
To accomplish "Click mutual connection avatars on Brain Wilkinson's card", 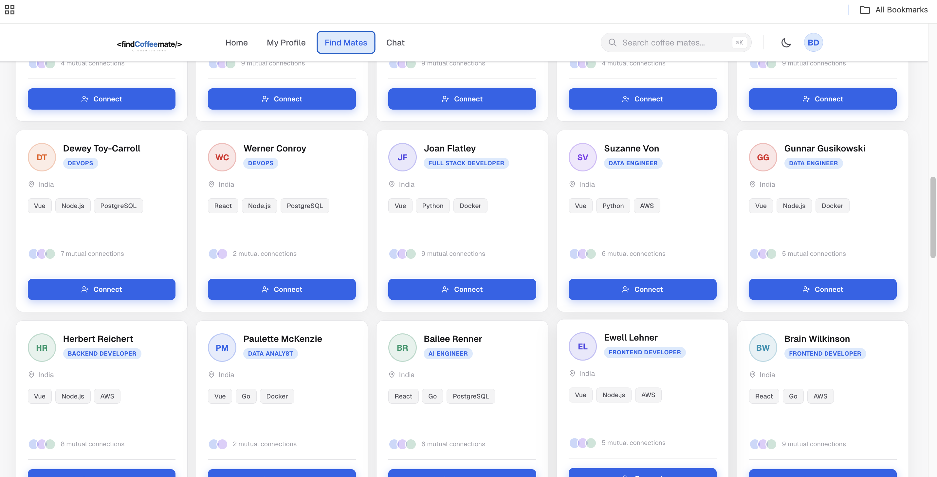I will coord(763,444).
